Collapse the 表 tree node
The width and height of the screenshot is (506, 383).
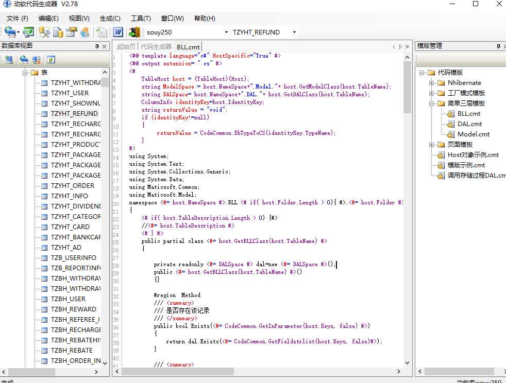[25, 72]
